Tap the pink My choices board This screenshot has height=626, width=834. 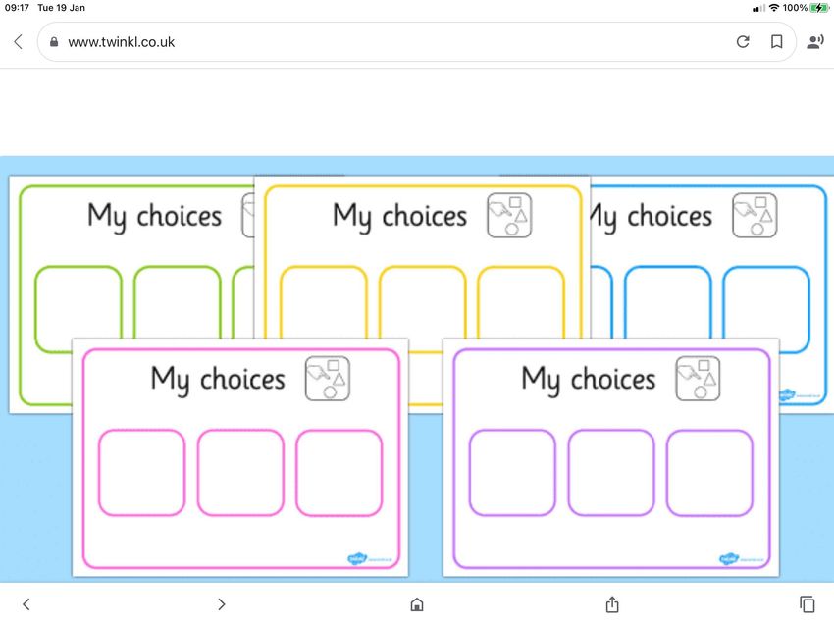coord(240,457)
